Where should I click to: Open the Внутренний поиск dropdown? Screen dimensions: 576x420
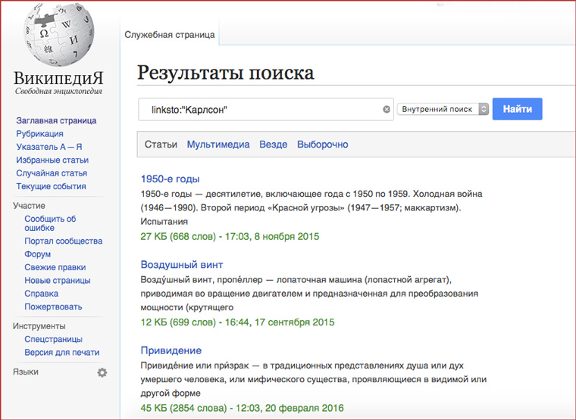point(444,110)
